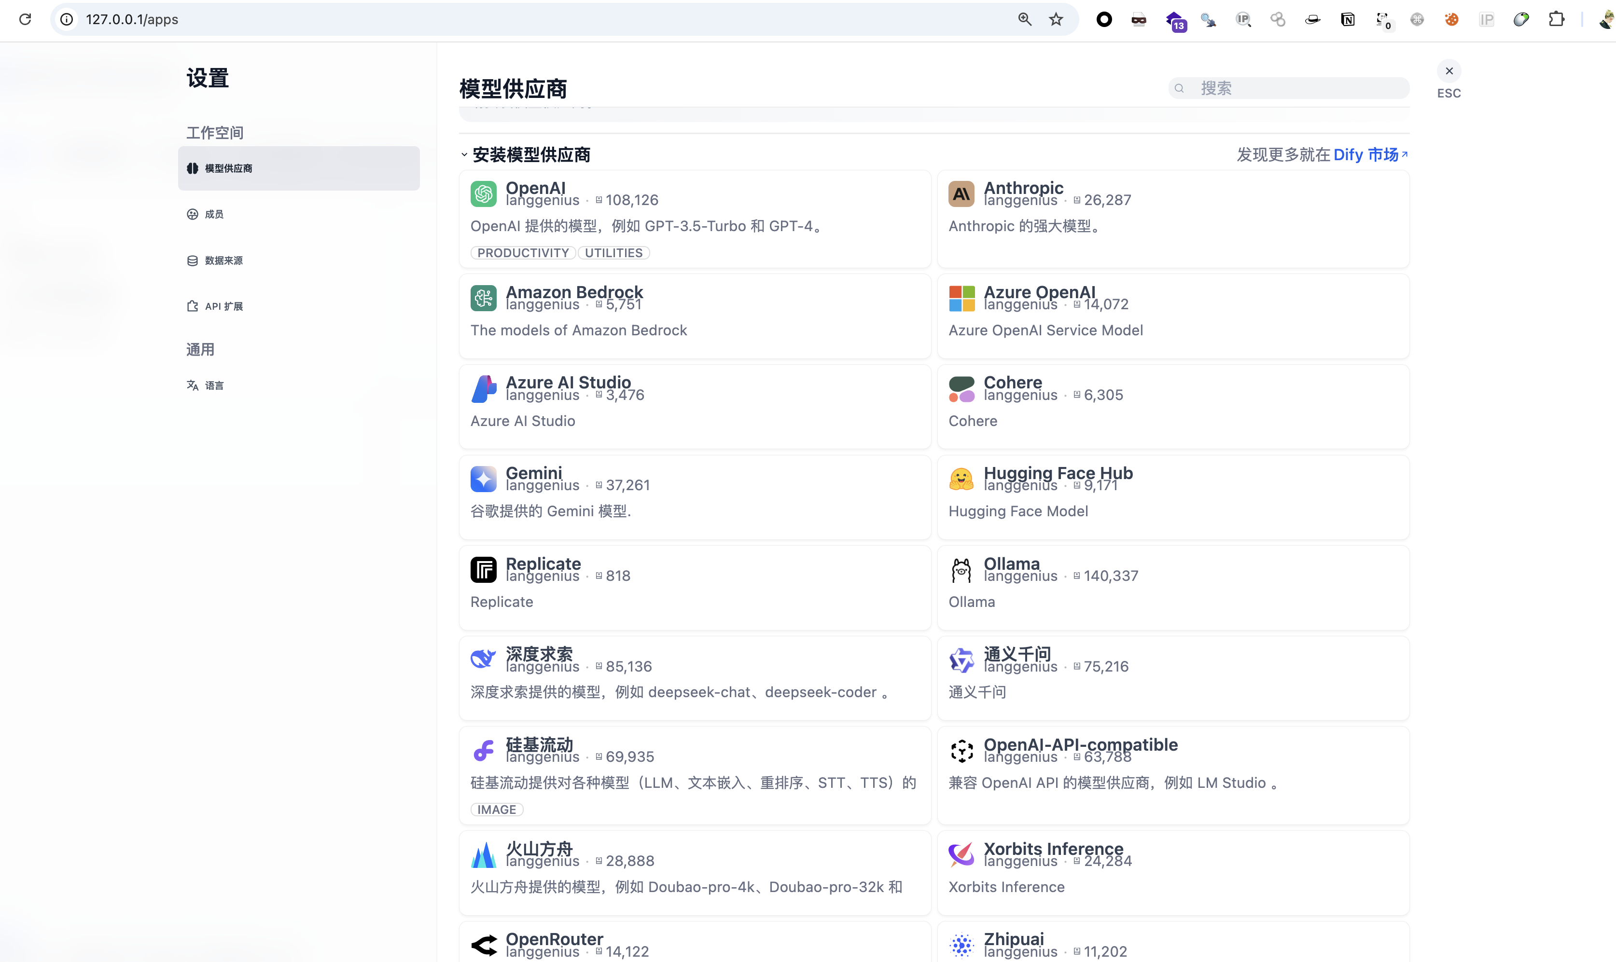Click the Anthropic provider logo icon
The height and width of the screenshot is (962, 1616).
(x=961, y=194)
